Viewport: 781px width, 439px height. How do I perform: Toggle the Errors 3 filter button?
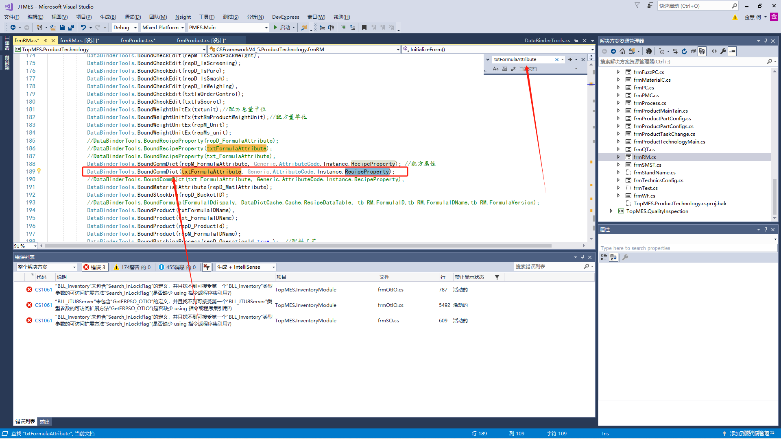click(x=94, y=267)
